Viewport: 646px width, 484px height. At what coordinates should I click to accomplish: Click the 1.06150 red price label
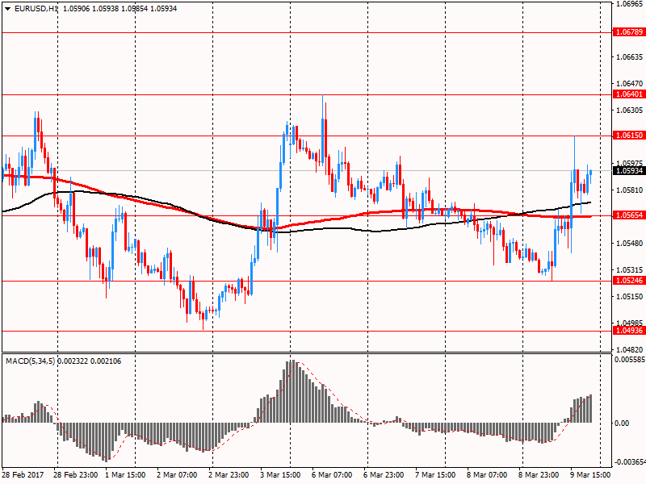click(628, 136)
